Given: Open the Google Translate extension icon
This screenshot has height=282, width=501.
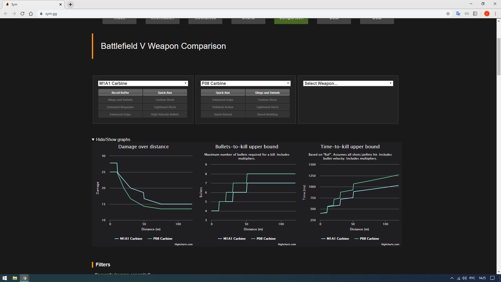Looking at the screenshot, I should [458, 14].
